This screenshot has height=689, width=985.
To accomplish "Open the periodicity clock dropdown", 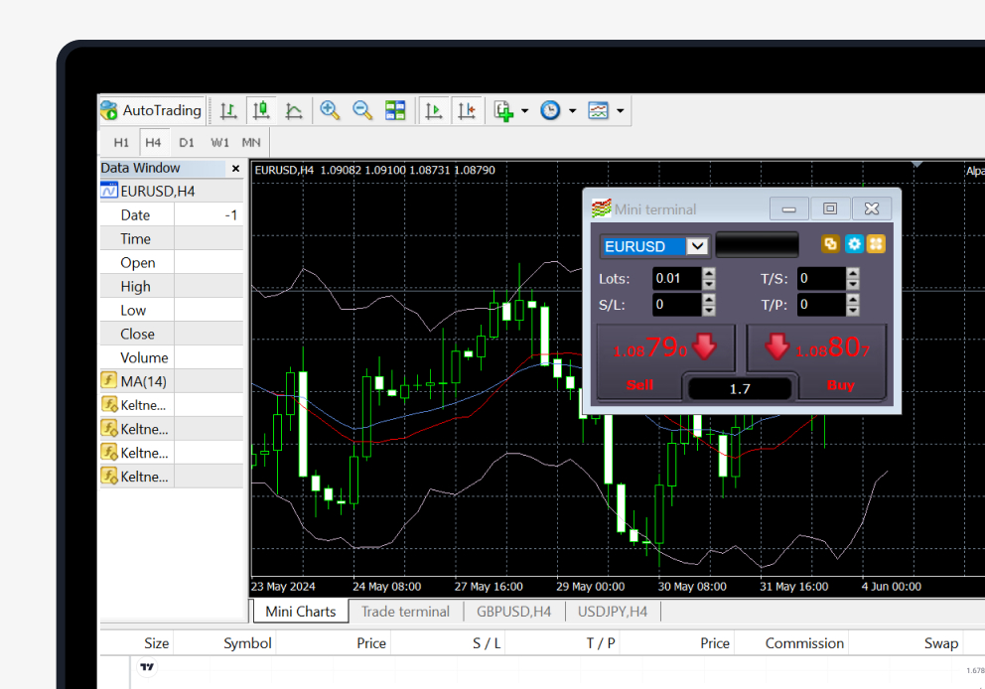I will point(572,111).
